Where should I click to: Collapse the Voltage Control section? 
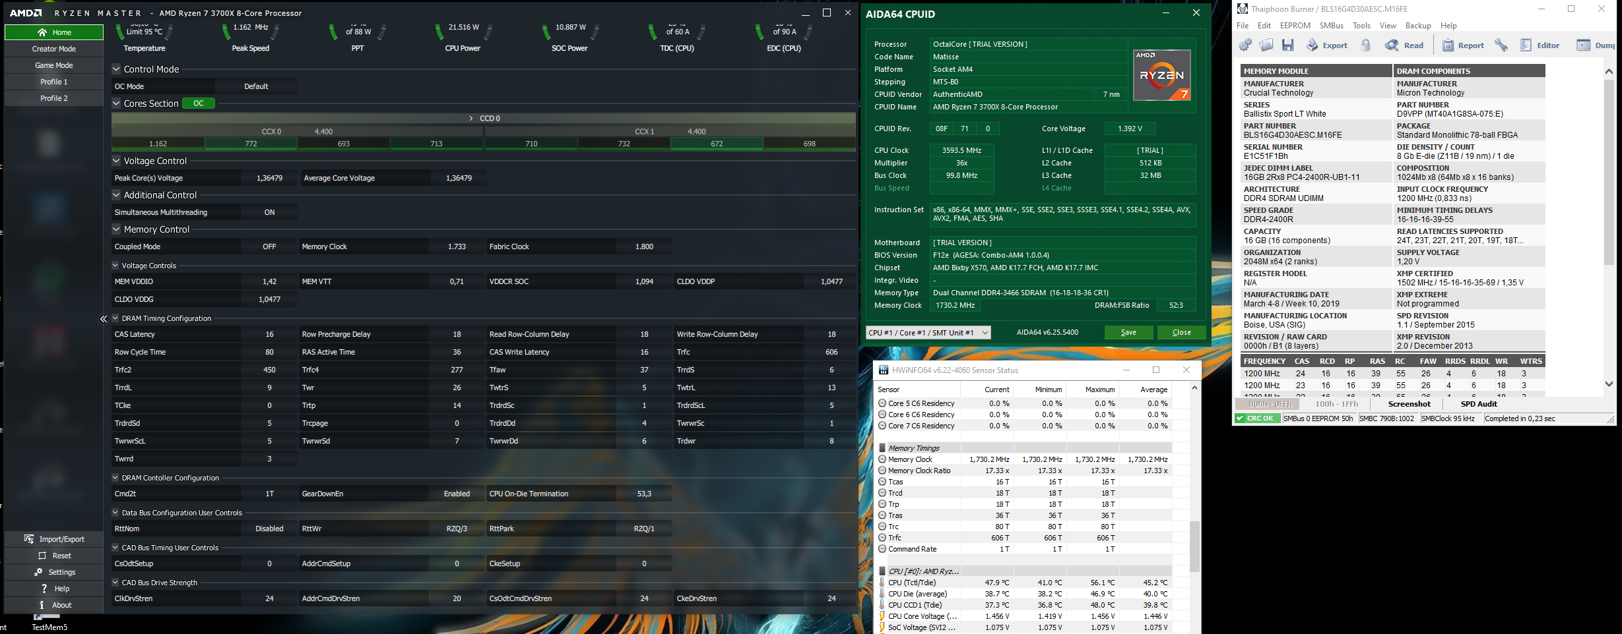[116, 160]
